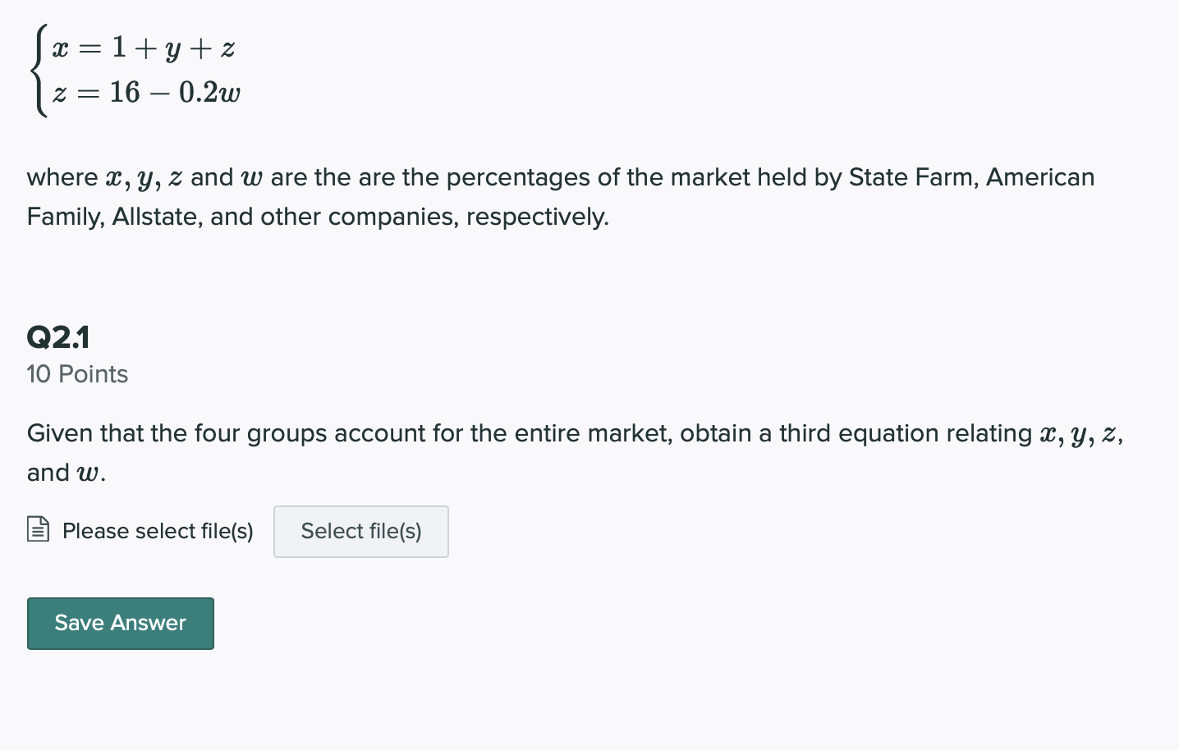Viewport: 1179px width, 750px height.
Task: Click the final "w" after "and" in question
Action: coord(88,473)
